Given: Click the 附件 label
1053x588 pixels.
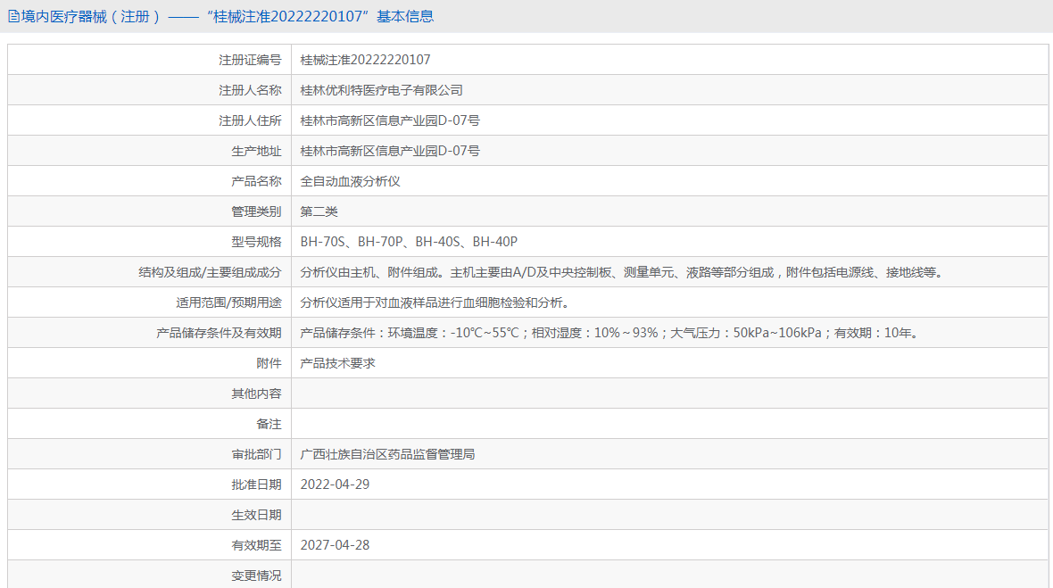Looking at the screenshot, I should (x=269, y=363).
